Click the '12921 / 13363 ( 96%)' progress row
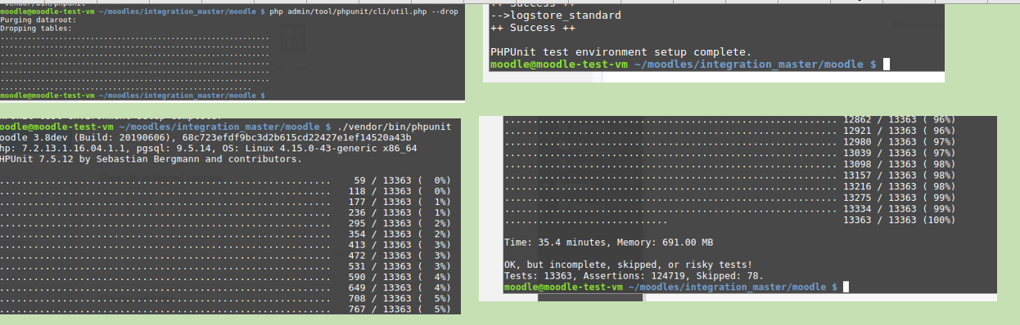Screen dimensions: 1020x325 [x=729, y=131]
